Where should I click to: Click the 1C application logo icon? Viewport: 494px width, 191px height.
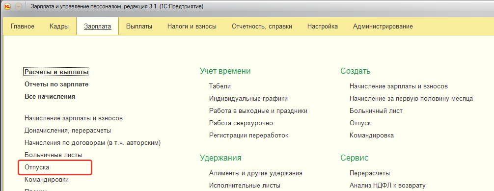(x=7, y=6)
